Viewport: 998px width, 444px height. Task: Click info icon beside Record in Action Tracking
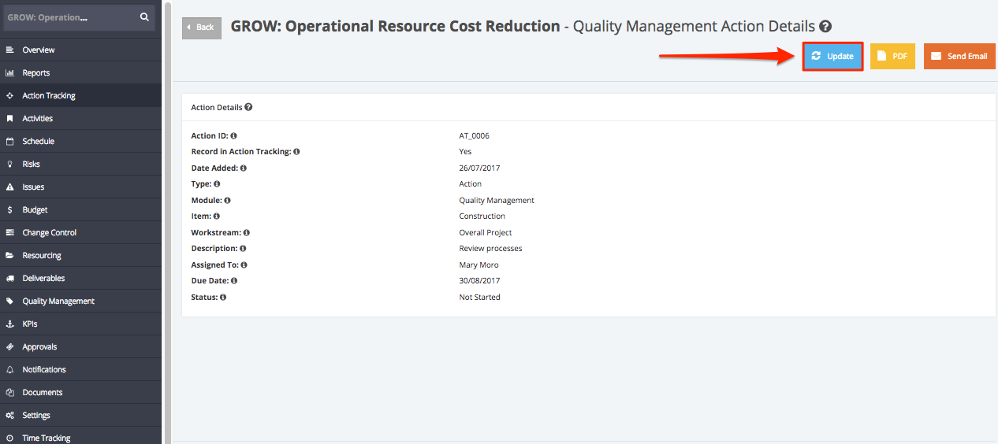296,152
